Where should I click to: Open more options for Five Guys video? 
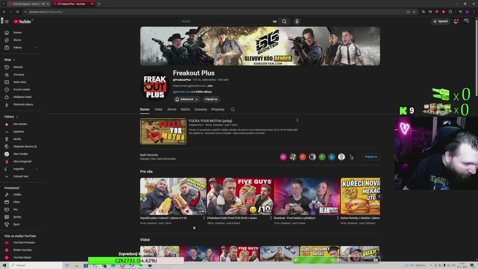(x=271, y=218)
